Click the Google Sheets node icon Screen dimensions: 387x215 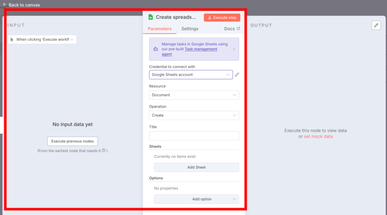click(150, 17)
